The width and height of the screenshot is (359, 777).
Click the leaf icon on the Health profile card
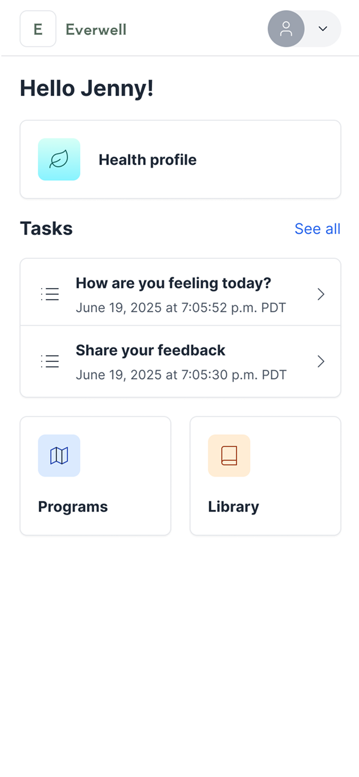pos(59,159)
